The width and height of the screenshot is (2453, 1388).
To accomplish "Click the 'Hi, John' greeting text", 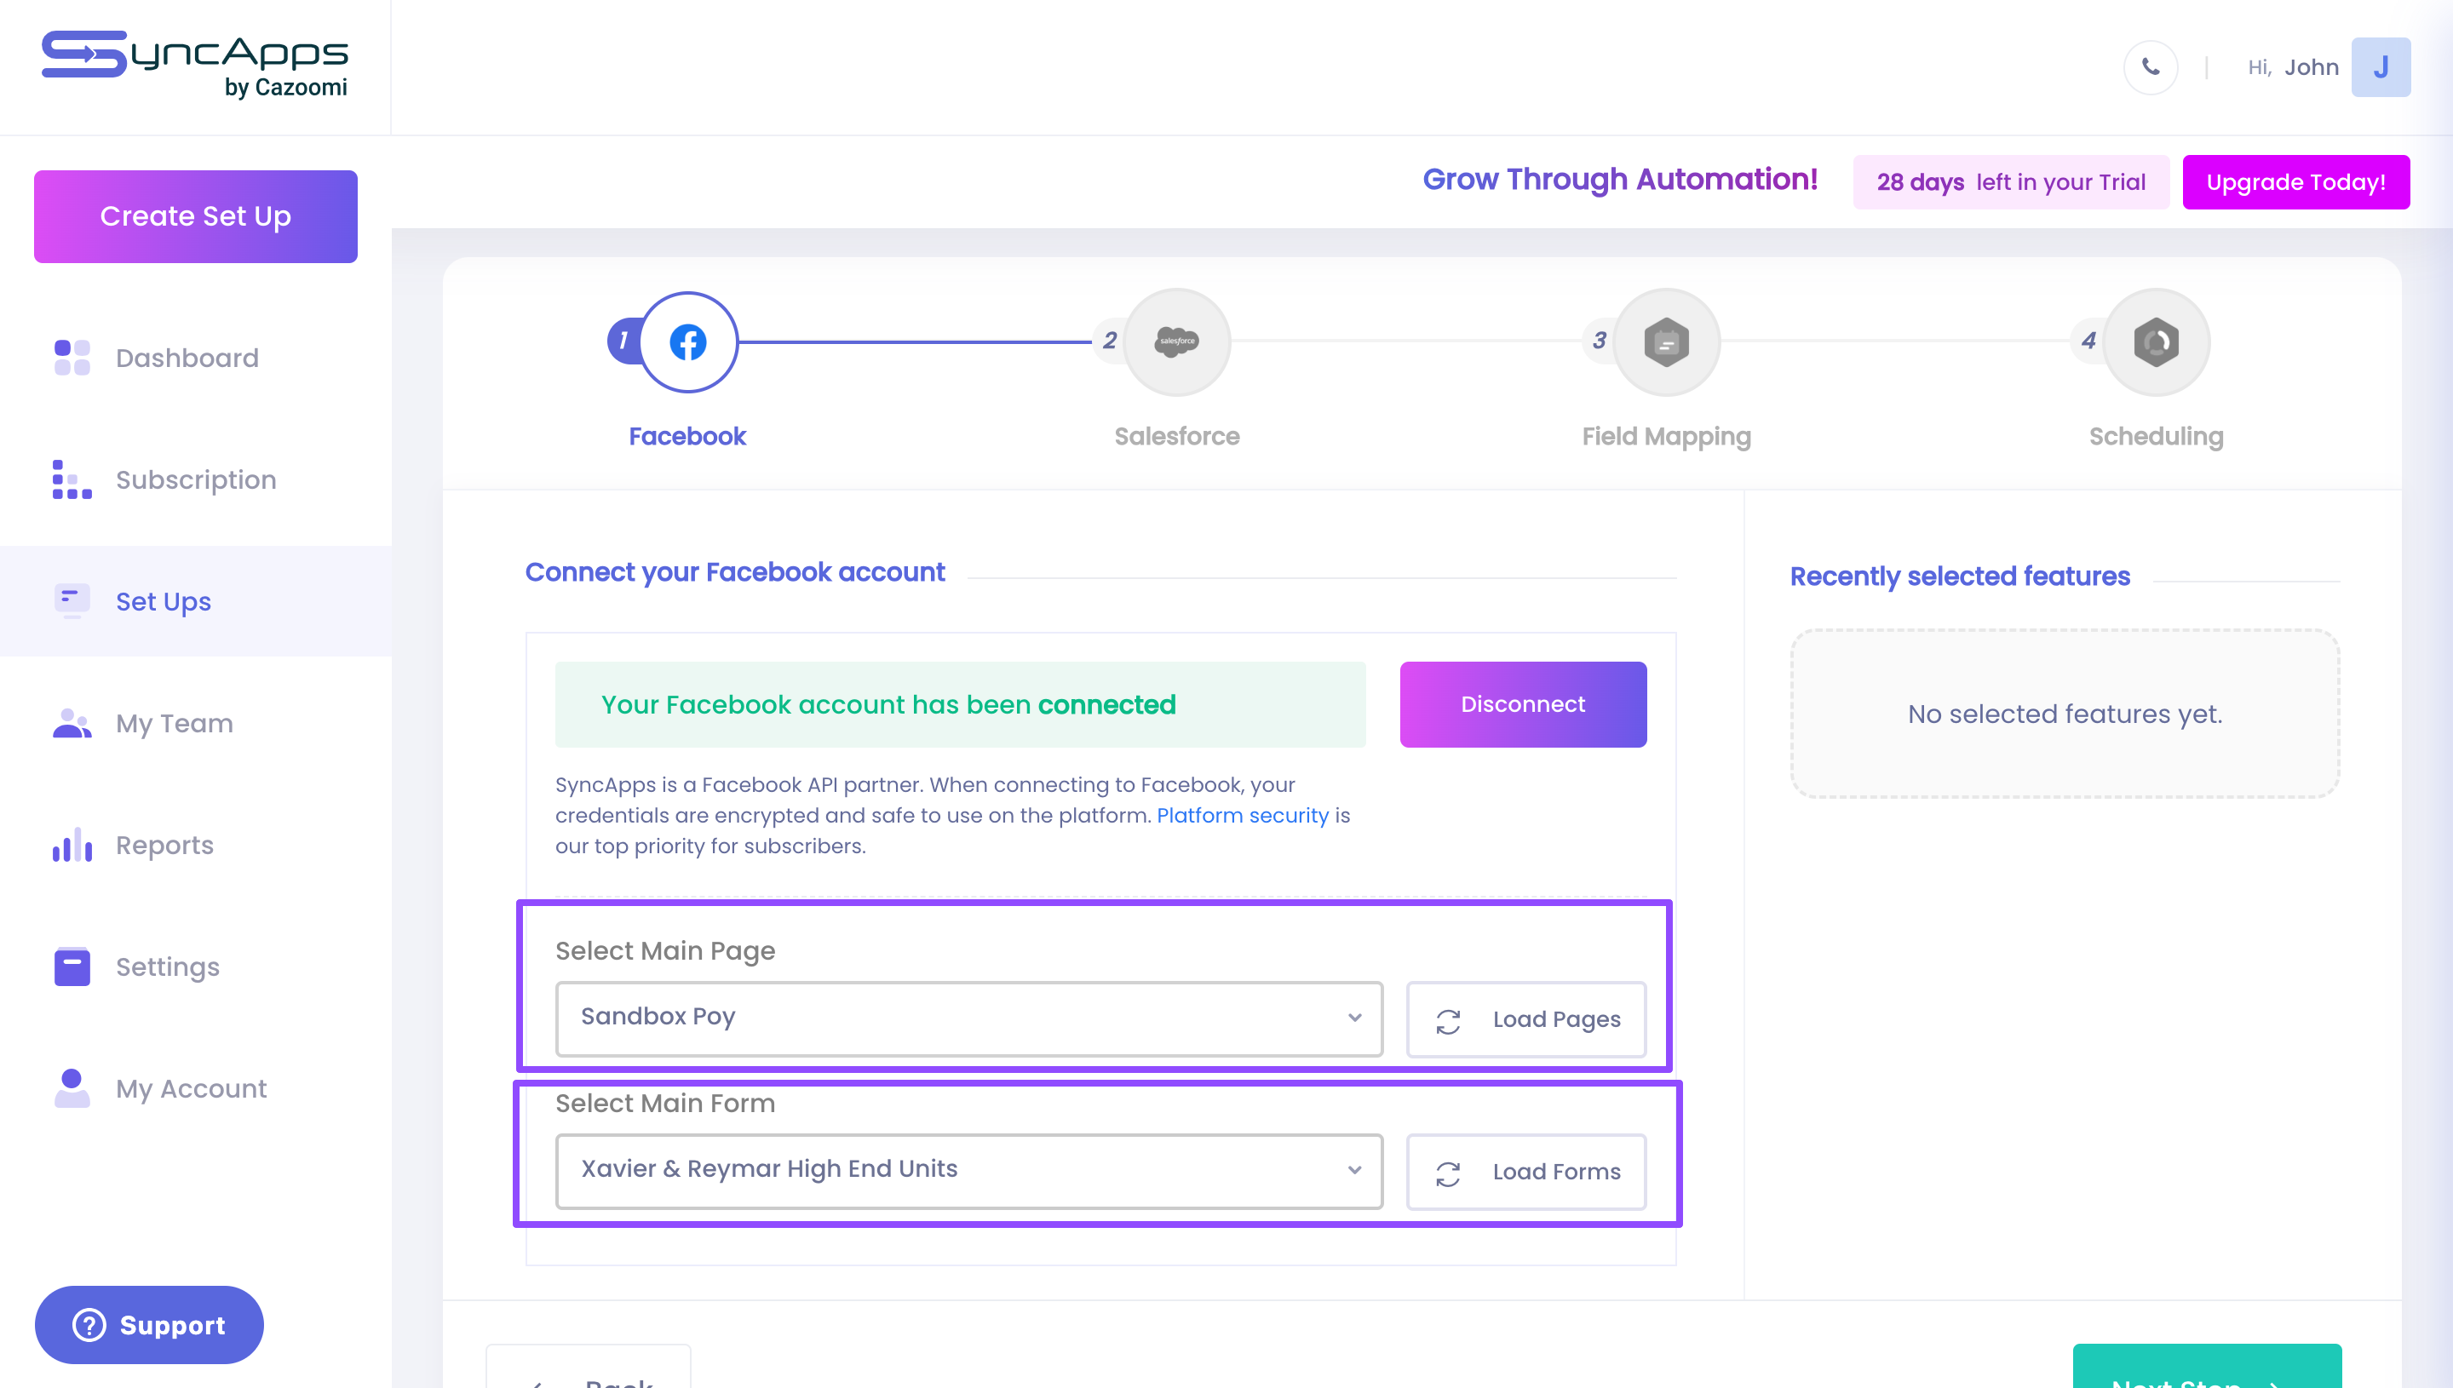I will click(2293, 66).
